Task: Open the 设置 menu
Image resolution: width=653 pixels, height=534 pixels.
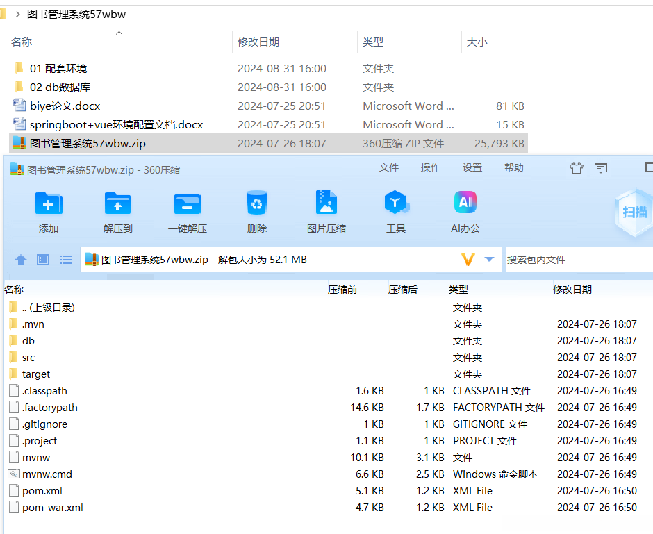Action: [x=472, y=167]
